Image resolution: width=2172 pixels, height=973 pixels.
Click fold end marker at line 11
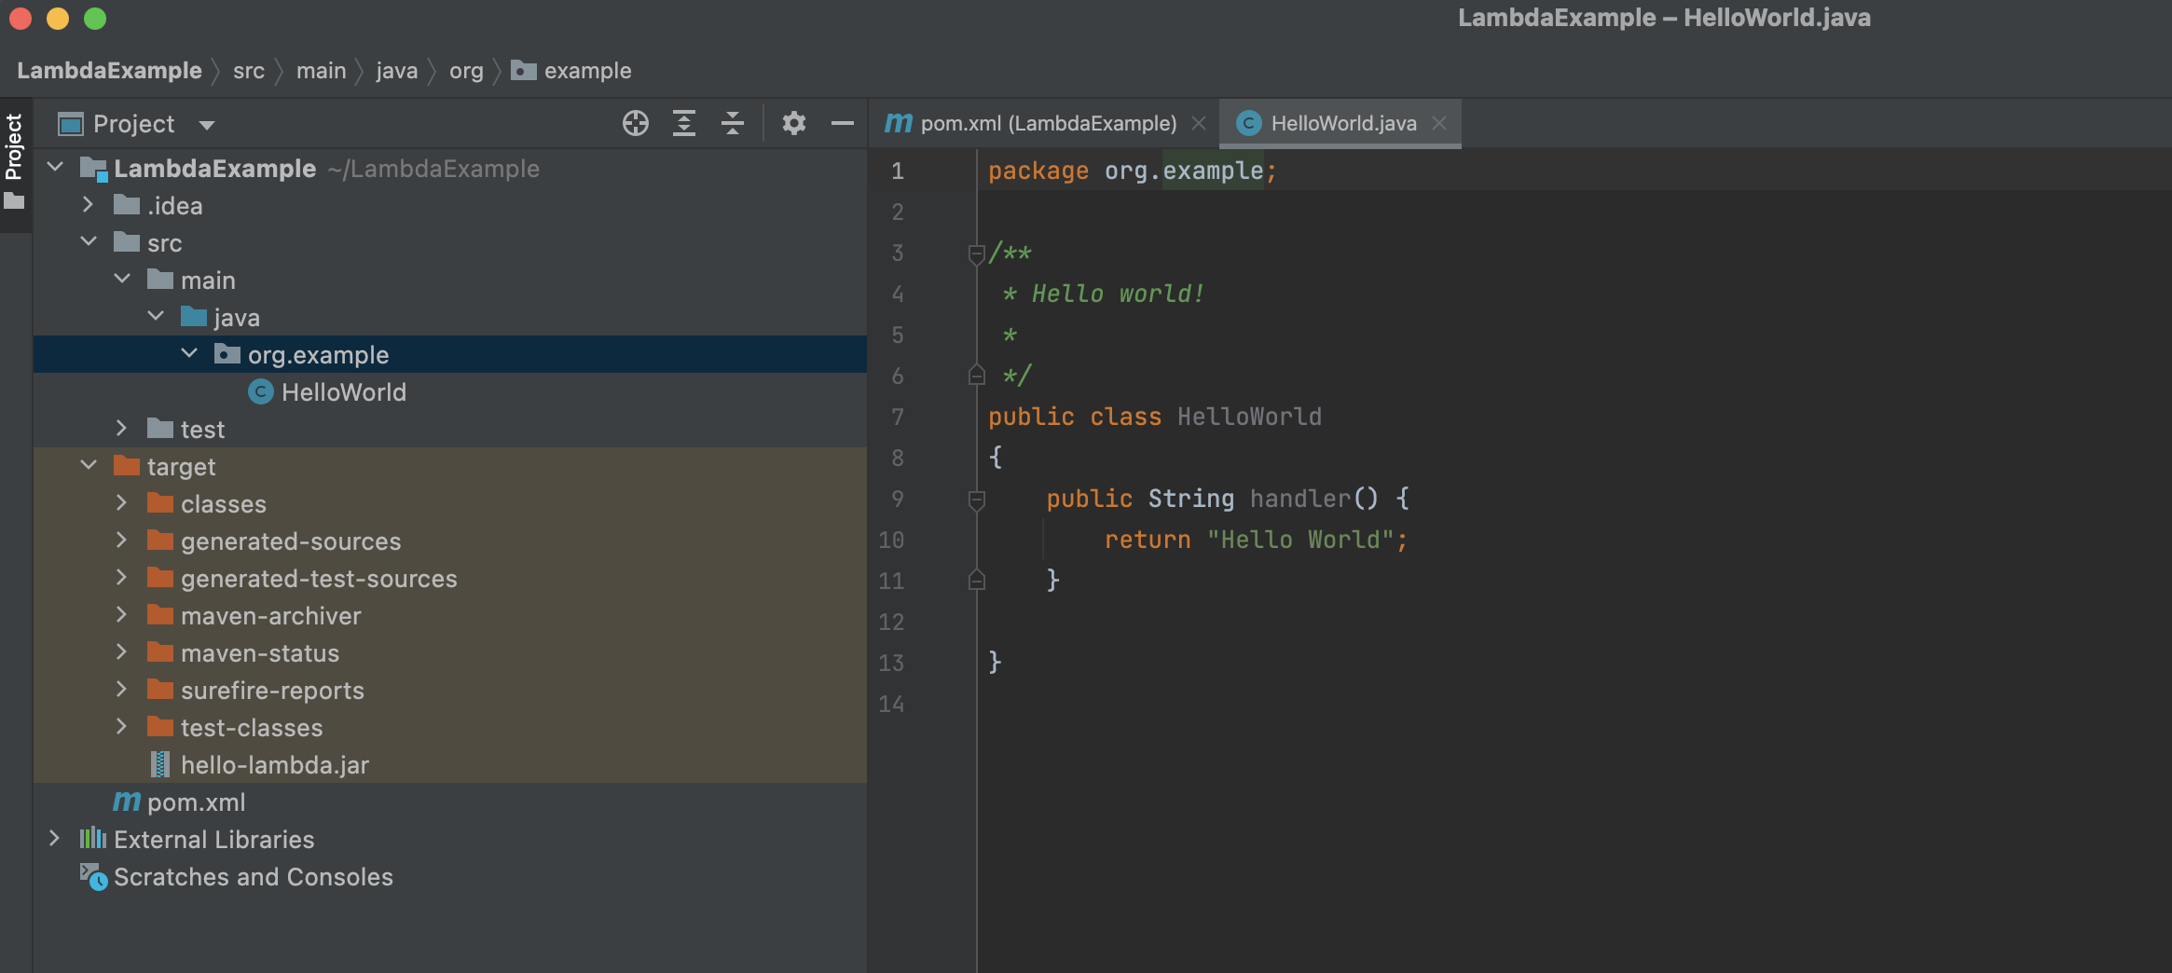tap(977, 580)
